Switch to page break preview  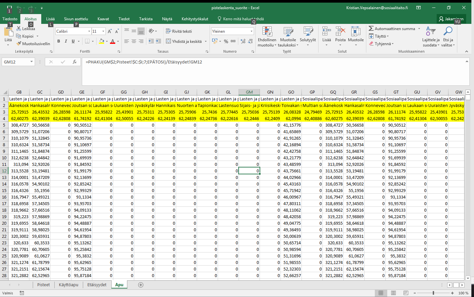406,293
